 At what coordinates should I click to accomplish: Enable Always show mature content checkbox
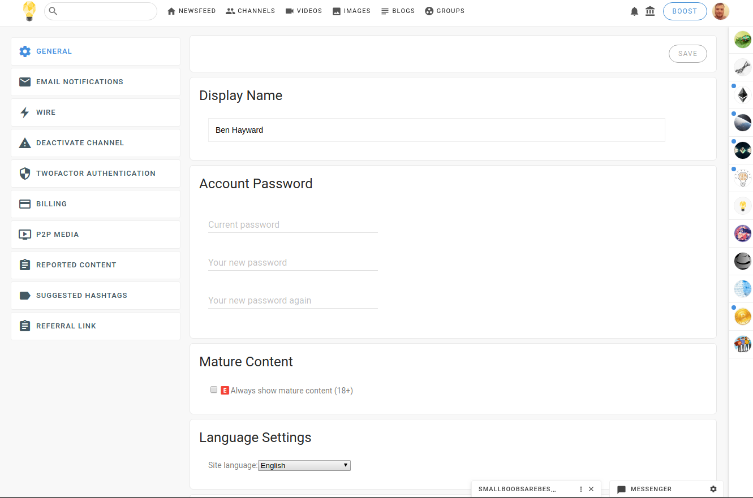point(214,390)
